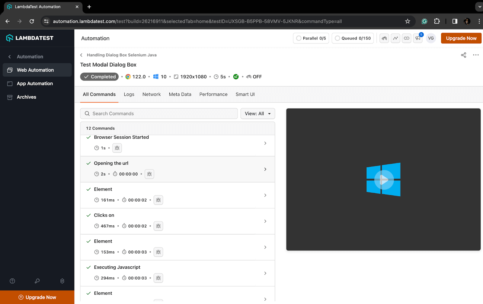Image resolution: width=483 pixels, height=304 pixels.
Task: Click the Upgrade Now button
Action: [461, 38]
